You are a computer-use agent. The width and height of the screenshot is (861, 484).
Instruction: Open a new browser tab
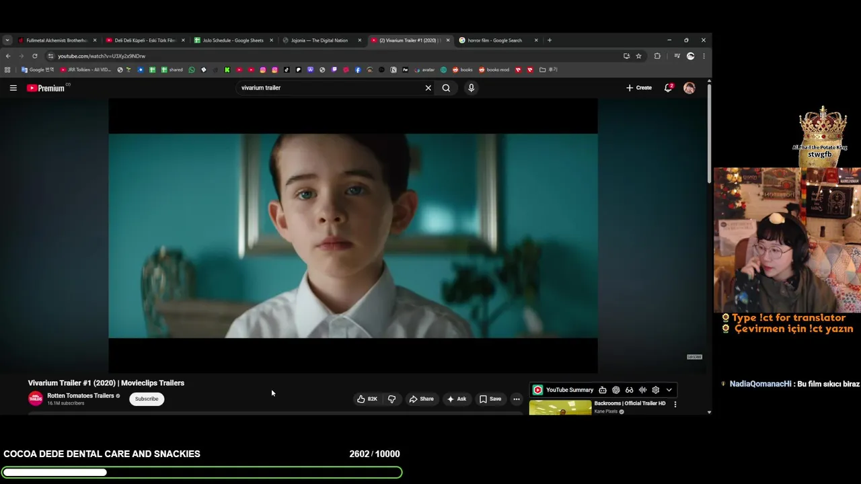pyautogui.click(x=550, y=40)
